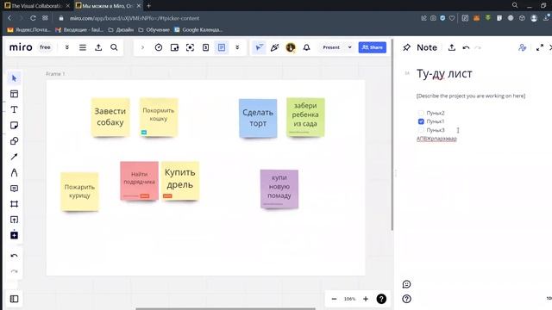Click the free plan badge
This screenshot has width=552, height=310.
(45, 47)
